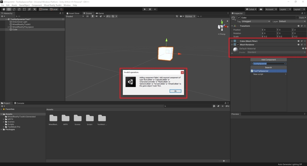Select the Rotate tool
This screenshot has width=307, height=166.
click(x=14, y=9)
